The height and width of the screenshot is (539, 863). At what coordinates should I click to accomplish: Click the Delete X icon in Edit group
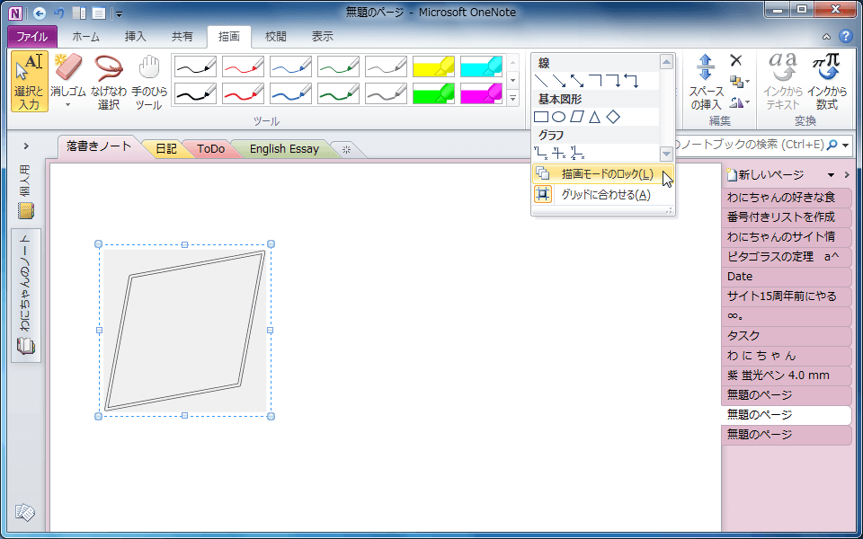pyautogui.click(x=736, y=60)
